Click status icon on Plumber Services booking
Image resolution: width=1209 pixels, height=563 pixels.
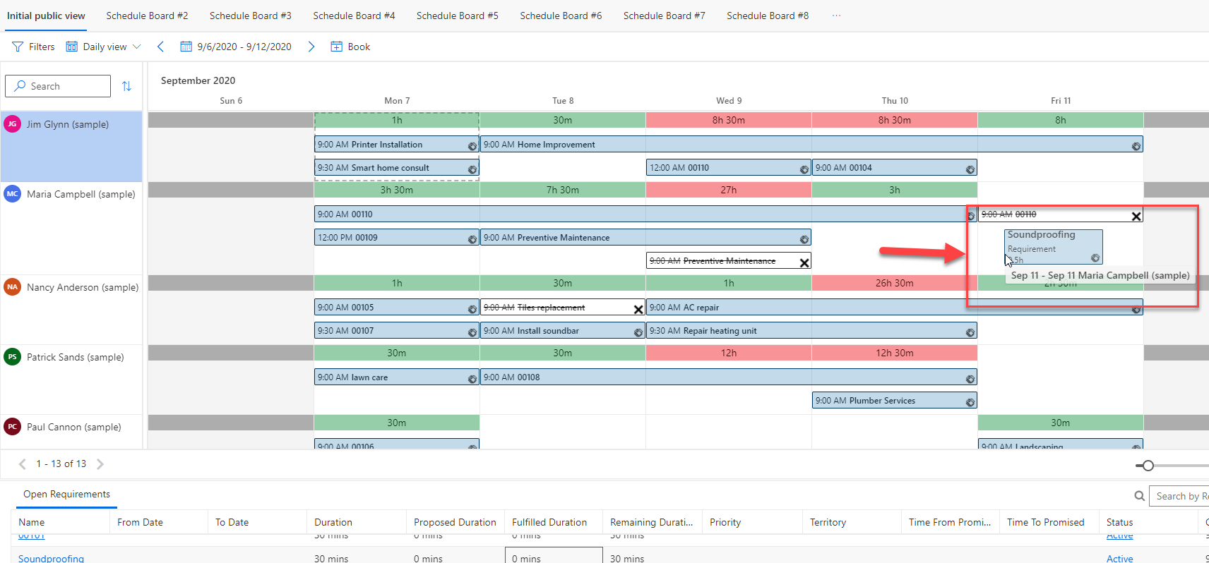click(970, 402)
